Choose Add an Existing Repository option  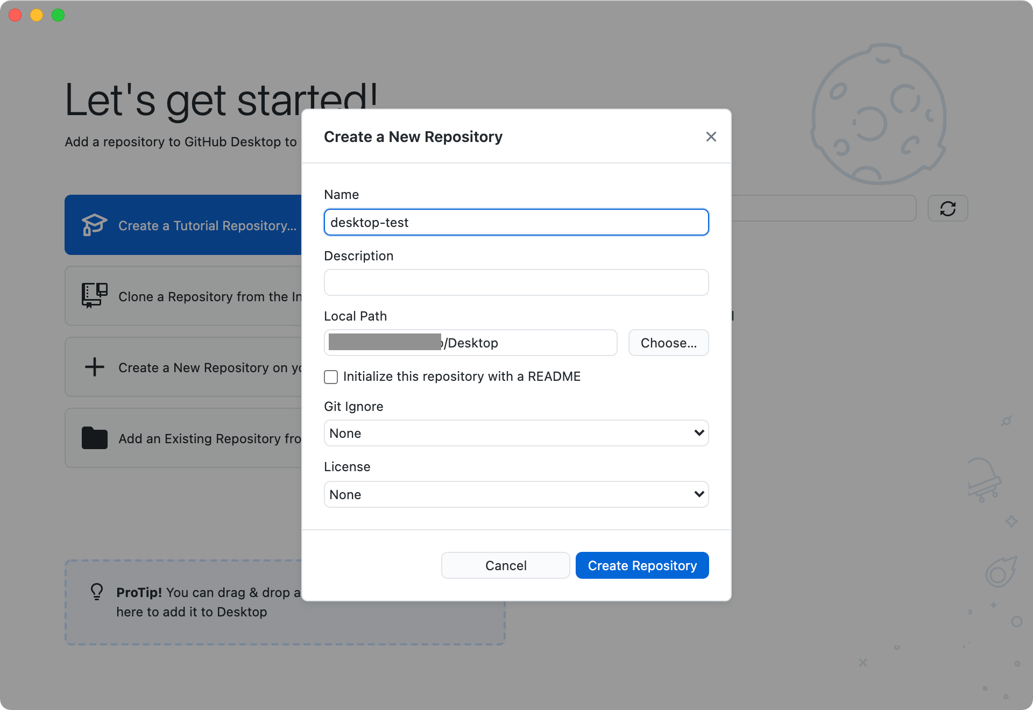tap(183, 438)
